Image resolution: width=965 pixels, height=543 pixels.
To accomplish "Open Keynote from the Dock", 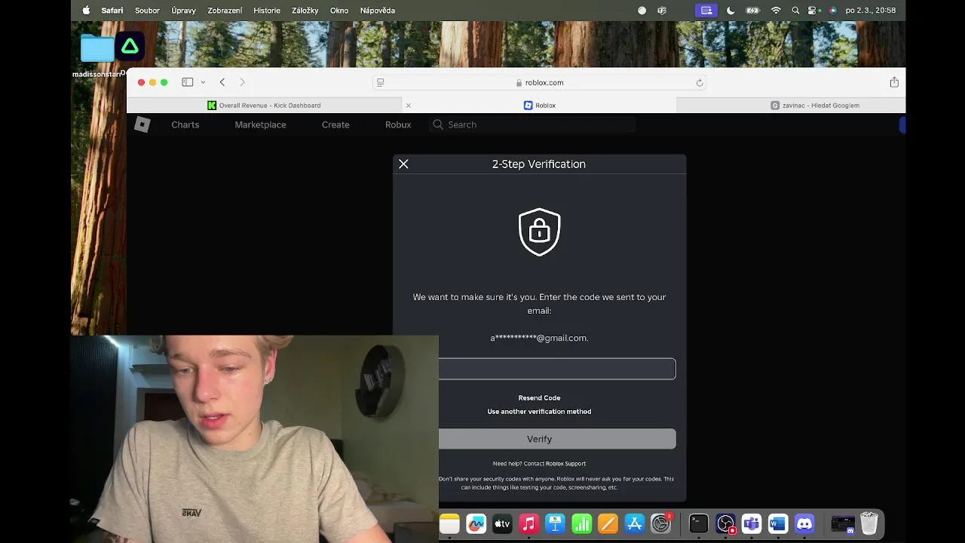I will coord(556,523).
